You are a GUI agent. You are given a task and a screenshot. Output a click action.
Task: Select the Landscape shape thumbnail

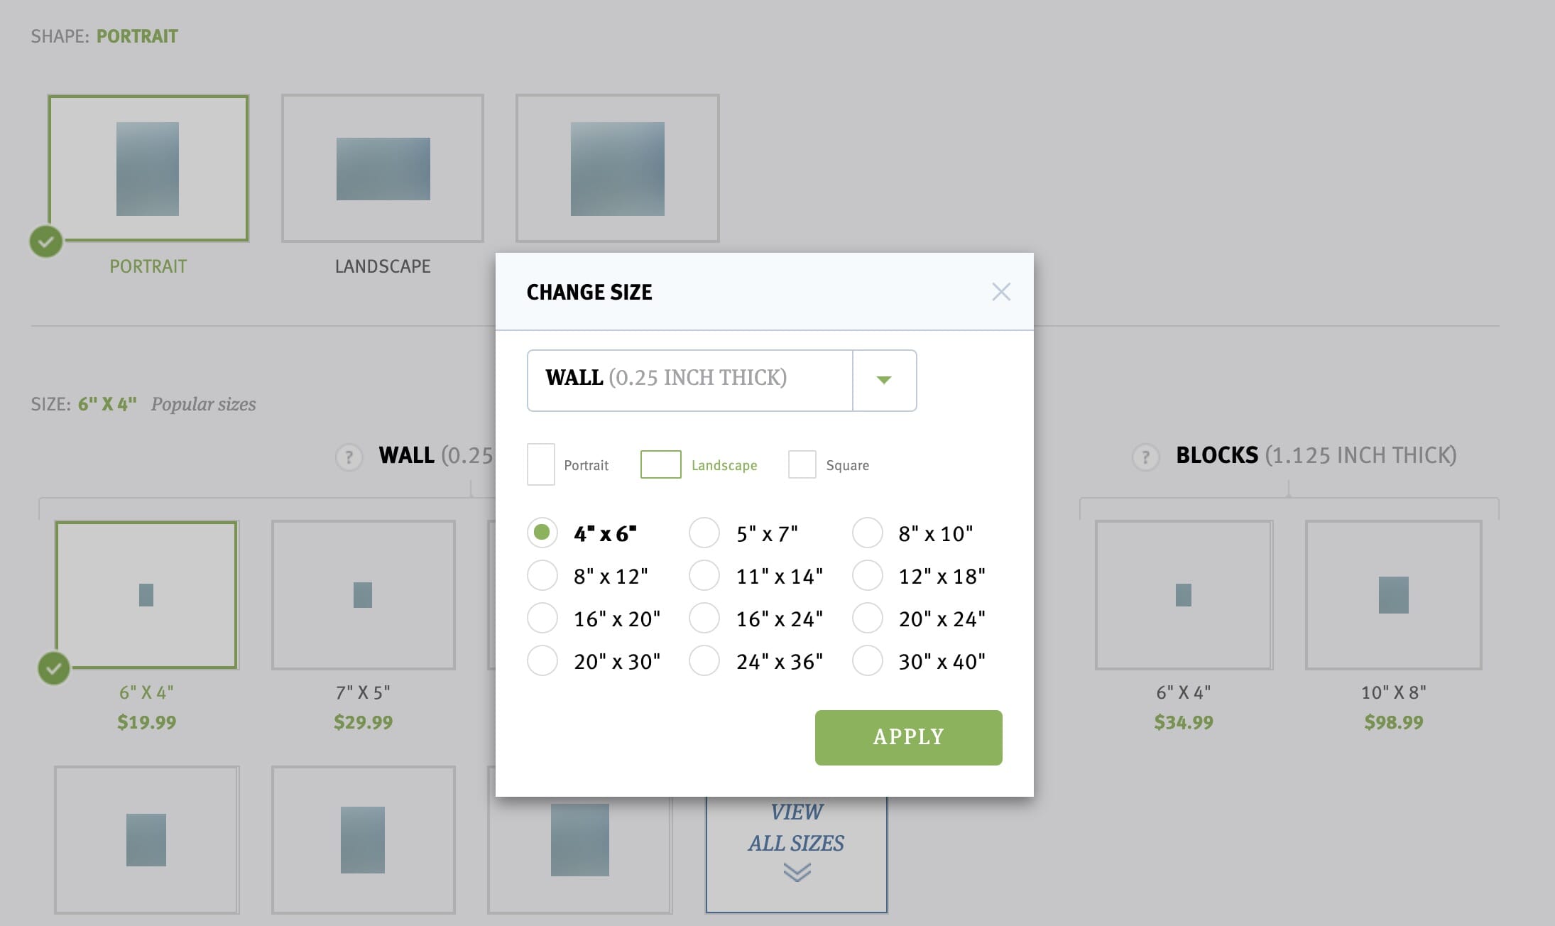click(383, 168)
